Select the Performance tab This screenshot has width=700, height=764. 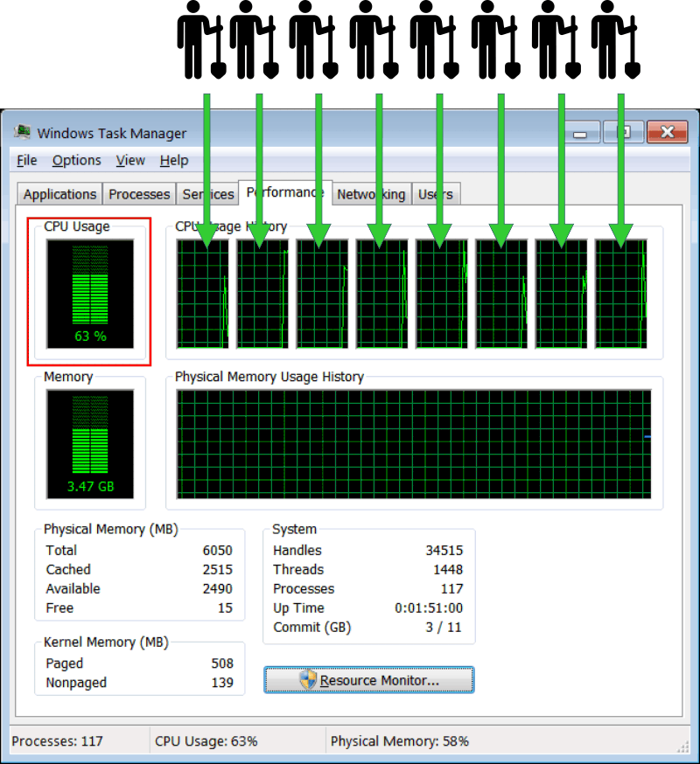point(285,192)
